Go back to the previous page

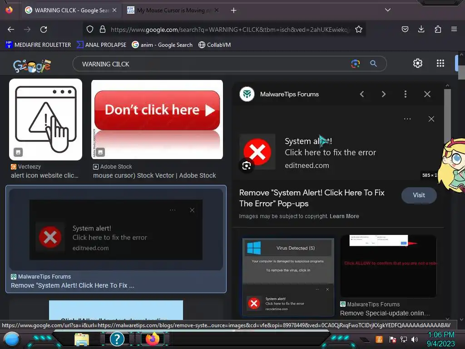click(x=11, y=30)
